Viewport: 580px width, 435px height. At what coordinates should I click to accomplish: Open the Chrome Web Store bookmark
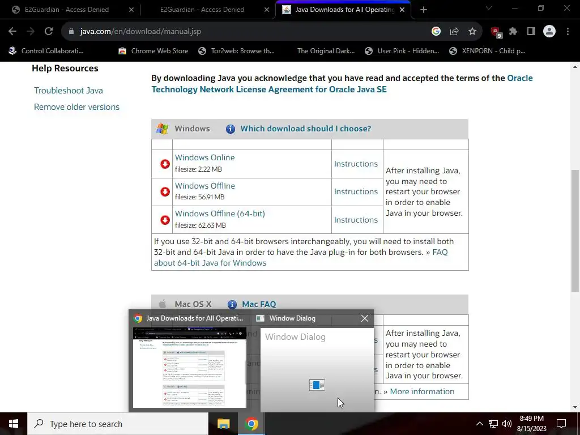pyautogui.click(x=153, y=51)
